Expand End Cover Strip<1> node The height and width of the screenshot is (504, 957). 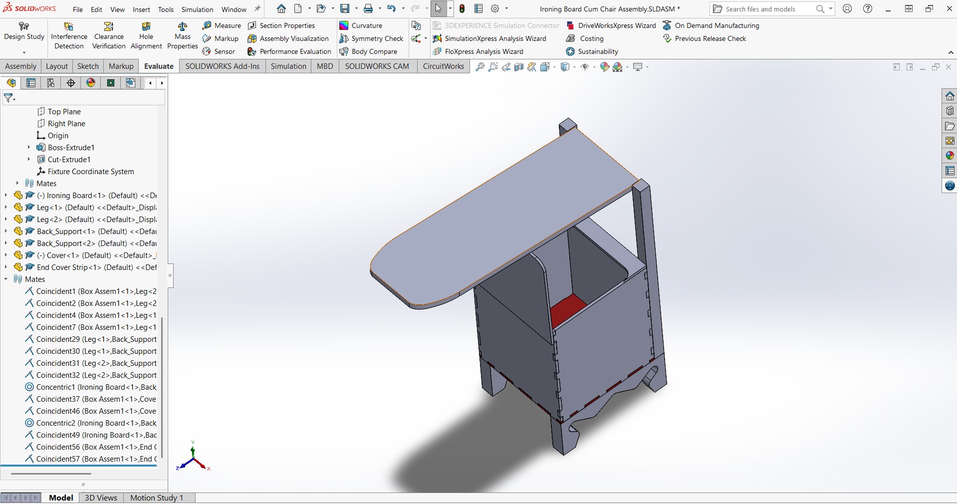point(6,267)
